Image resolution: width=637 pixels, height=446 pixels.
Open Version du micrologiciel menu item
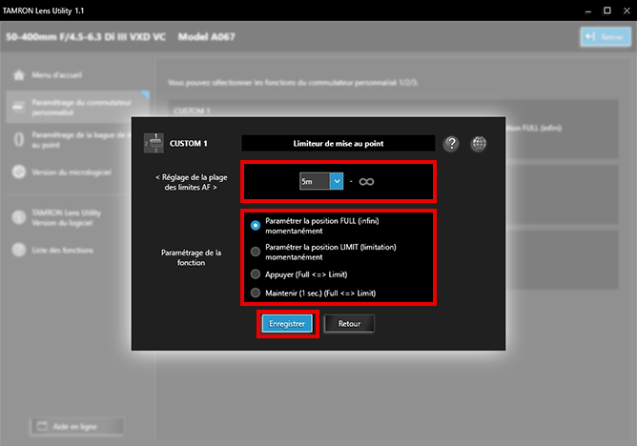[x=72, y=172]
